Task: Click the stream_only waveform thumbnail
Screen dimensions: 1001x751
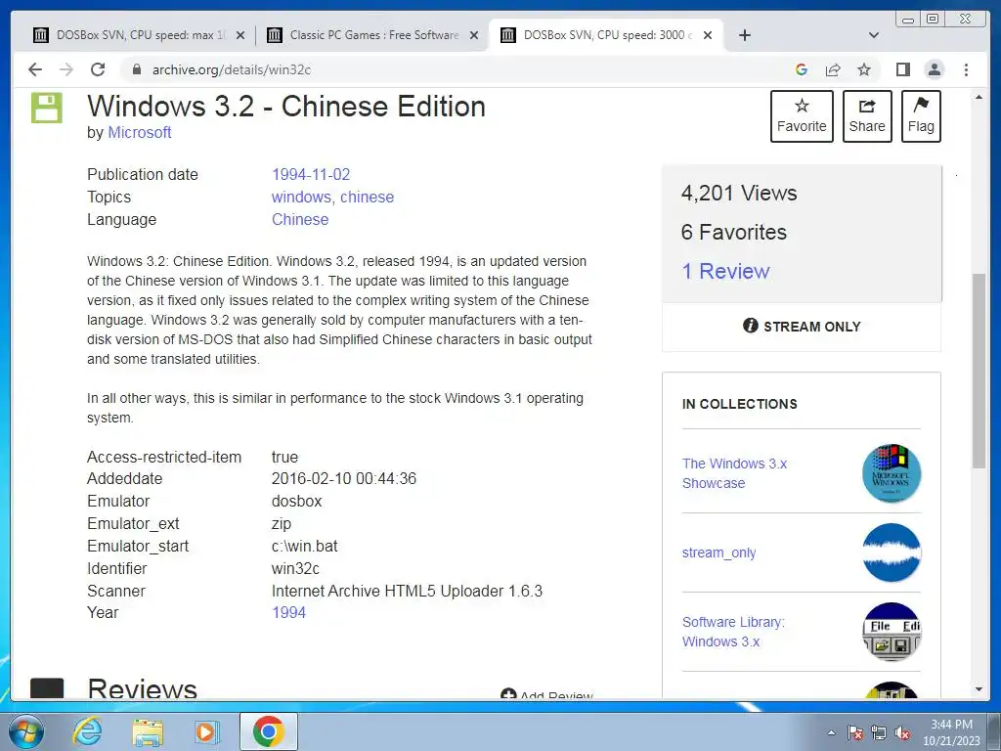Action: [892, 552]
